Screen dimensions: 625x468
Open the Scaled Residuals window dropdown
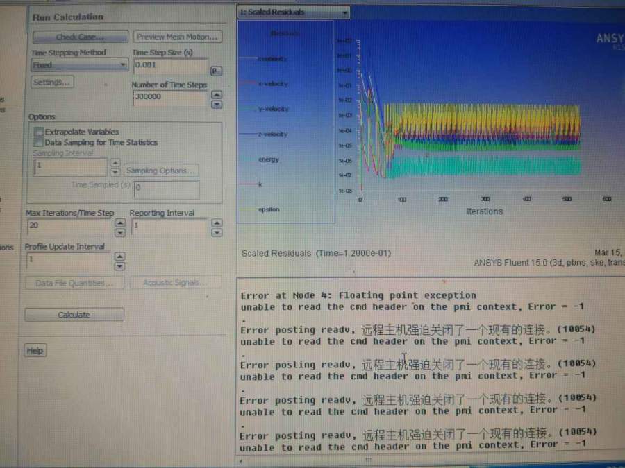point(293,12)
